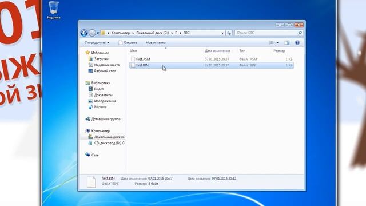Focus the search SRC input field
This screenshot has width=366, height=206.
click(266, 33)
